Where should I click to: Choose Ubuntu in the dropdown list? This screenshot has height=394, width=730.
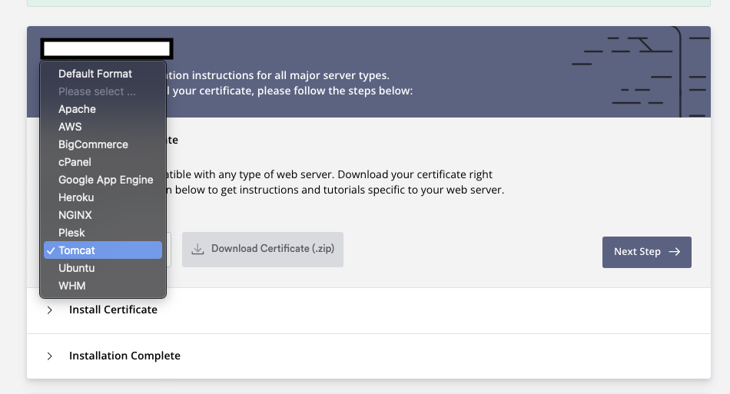point(103,268)
